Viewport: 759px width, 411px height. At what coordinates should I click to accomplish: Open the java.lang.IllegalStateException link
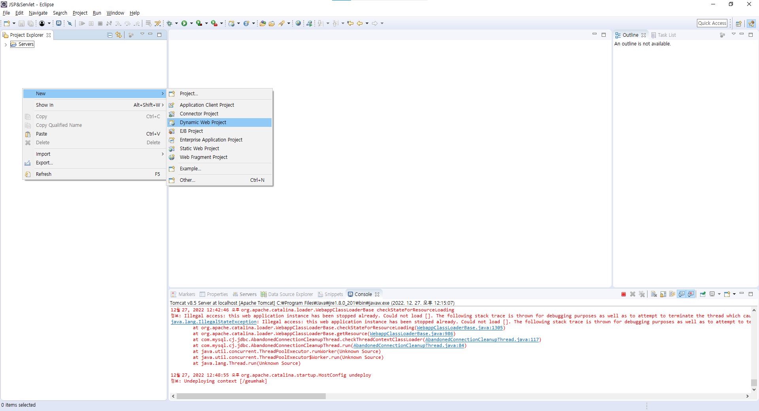(213, 322)
